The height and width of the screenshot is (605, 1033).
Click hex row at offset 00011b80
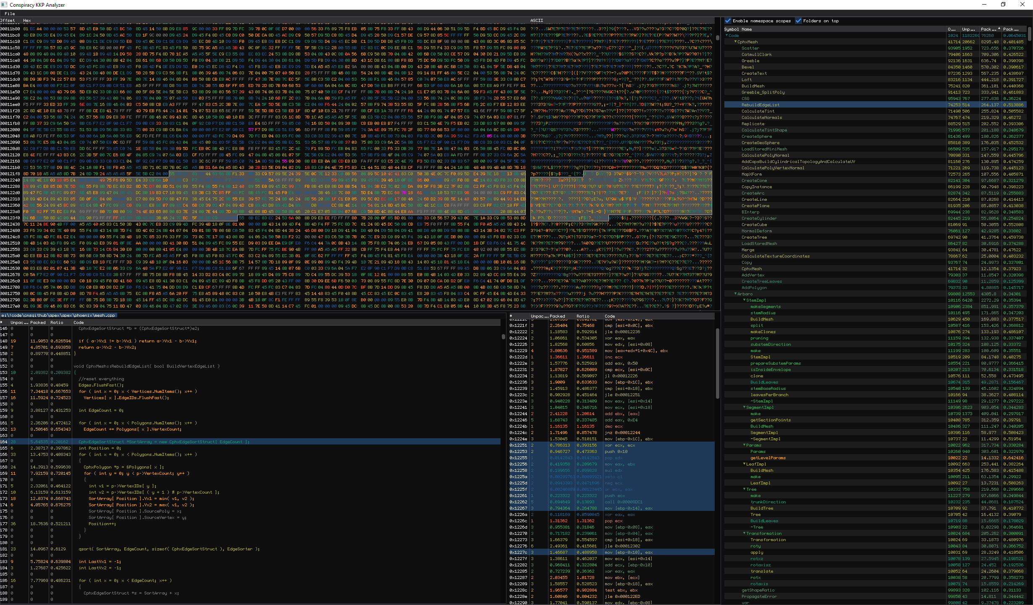357,29
